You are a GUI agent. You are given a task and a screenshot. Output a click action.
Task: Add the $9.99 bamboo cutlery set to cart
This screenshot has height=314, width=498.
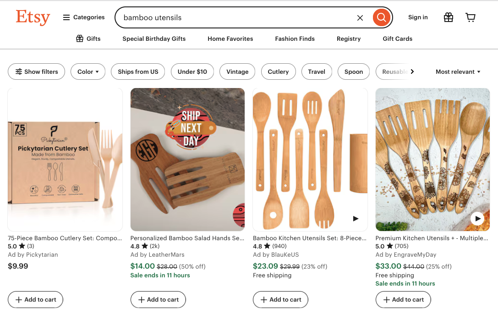pos(36,299)
